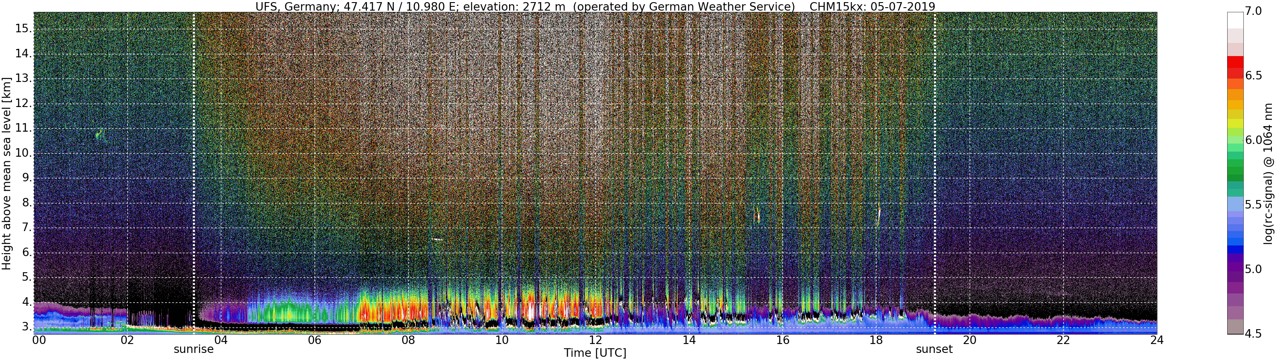1277x361 pixels.
Task: Click the height axis tick '11.'
Action: (x=24, y=129)
